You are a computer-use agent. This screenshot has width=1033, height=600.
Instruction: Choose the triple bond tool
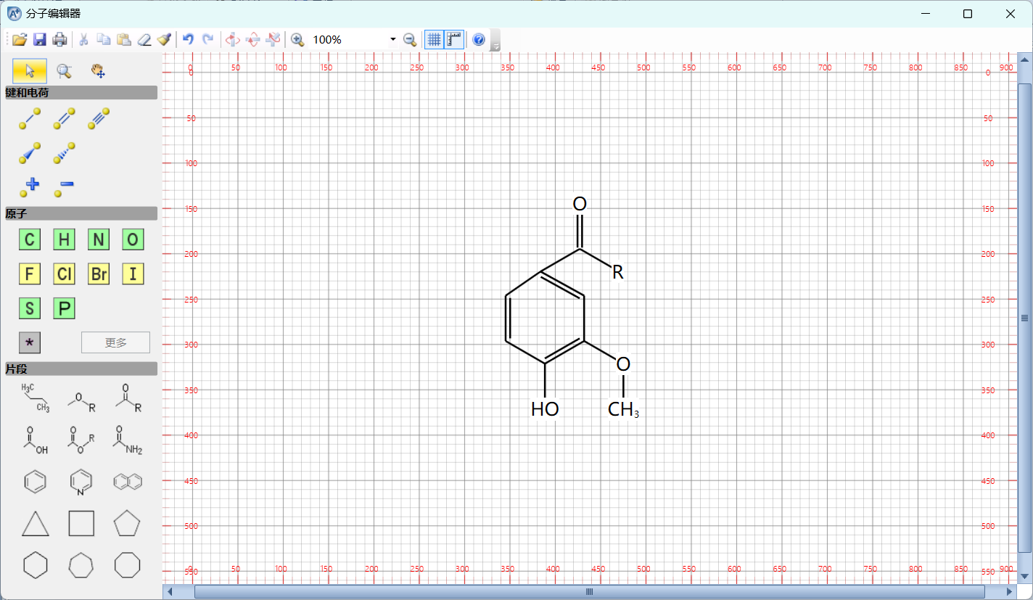(x=99, y=119)
